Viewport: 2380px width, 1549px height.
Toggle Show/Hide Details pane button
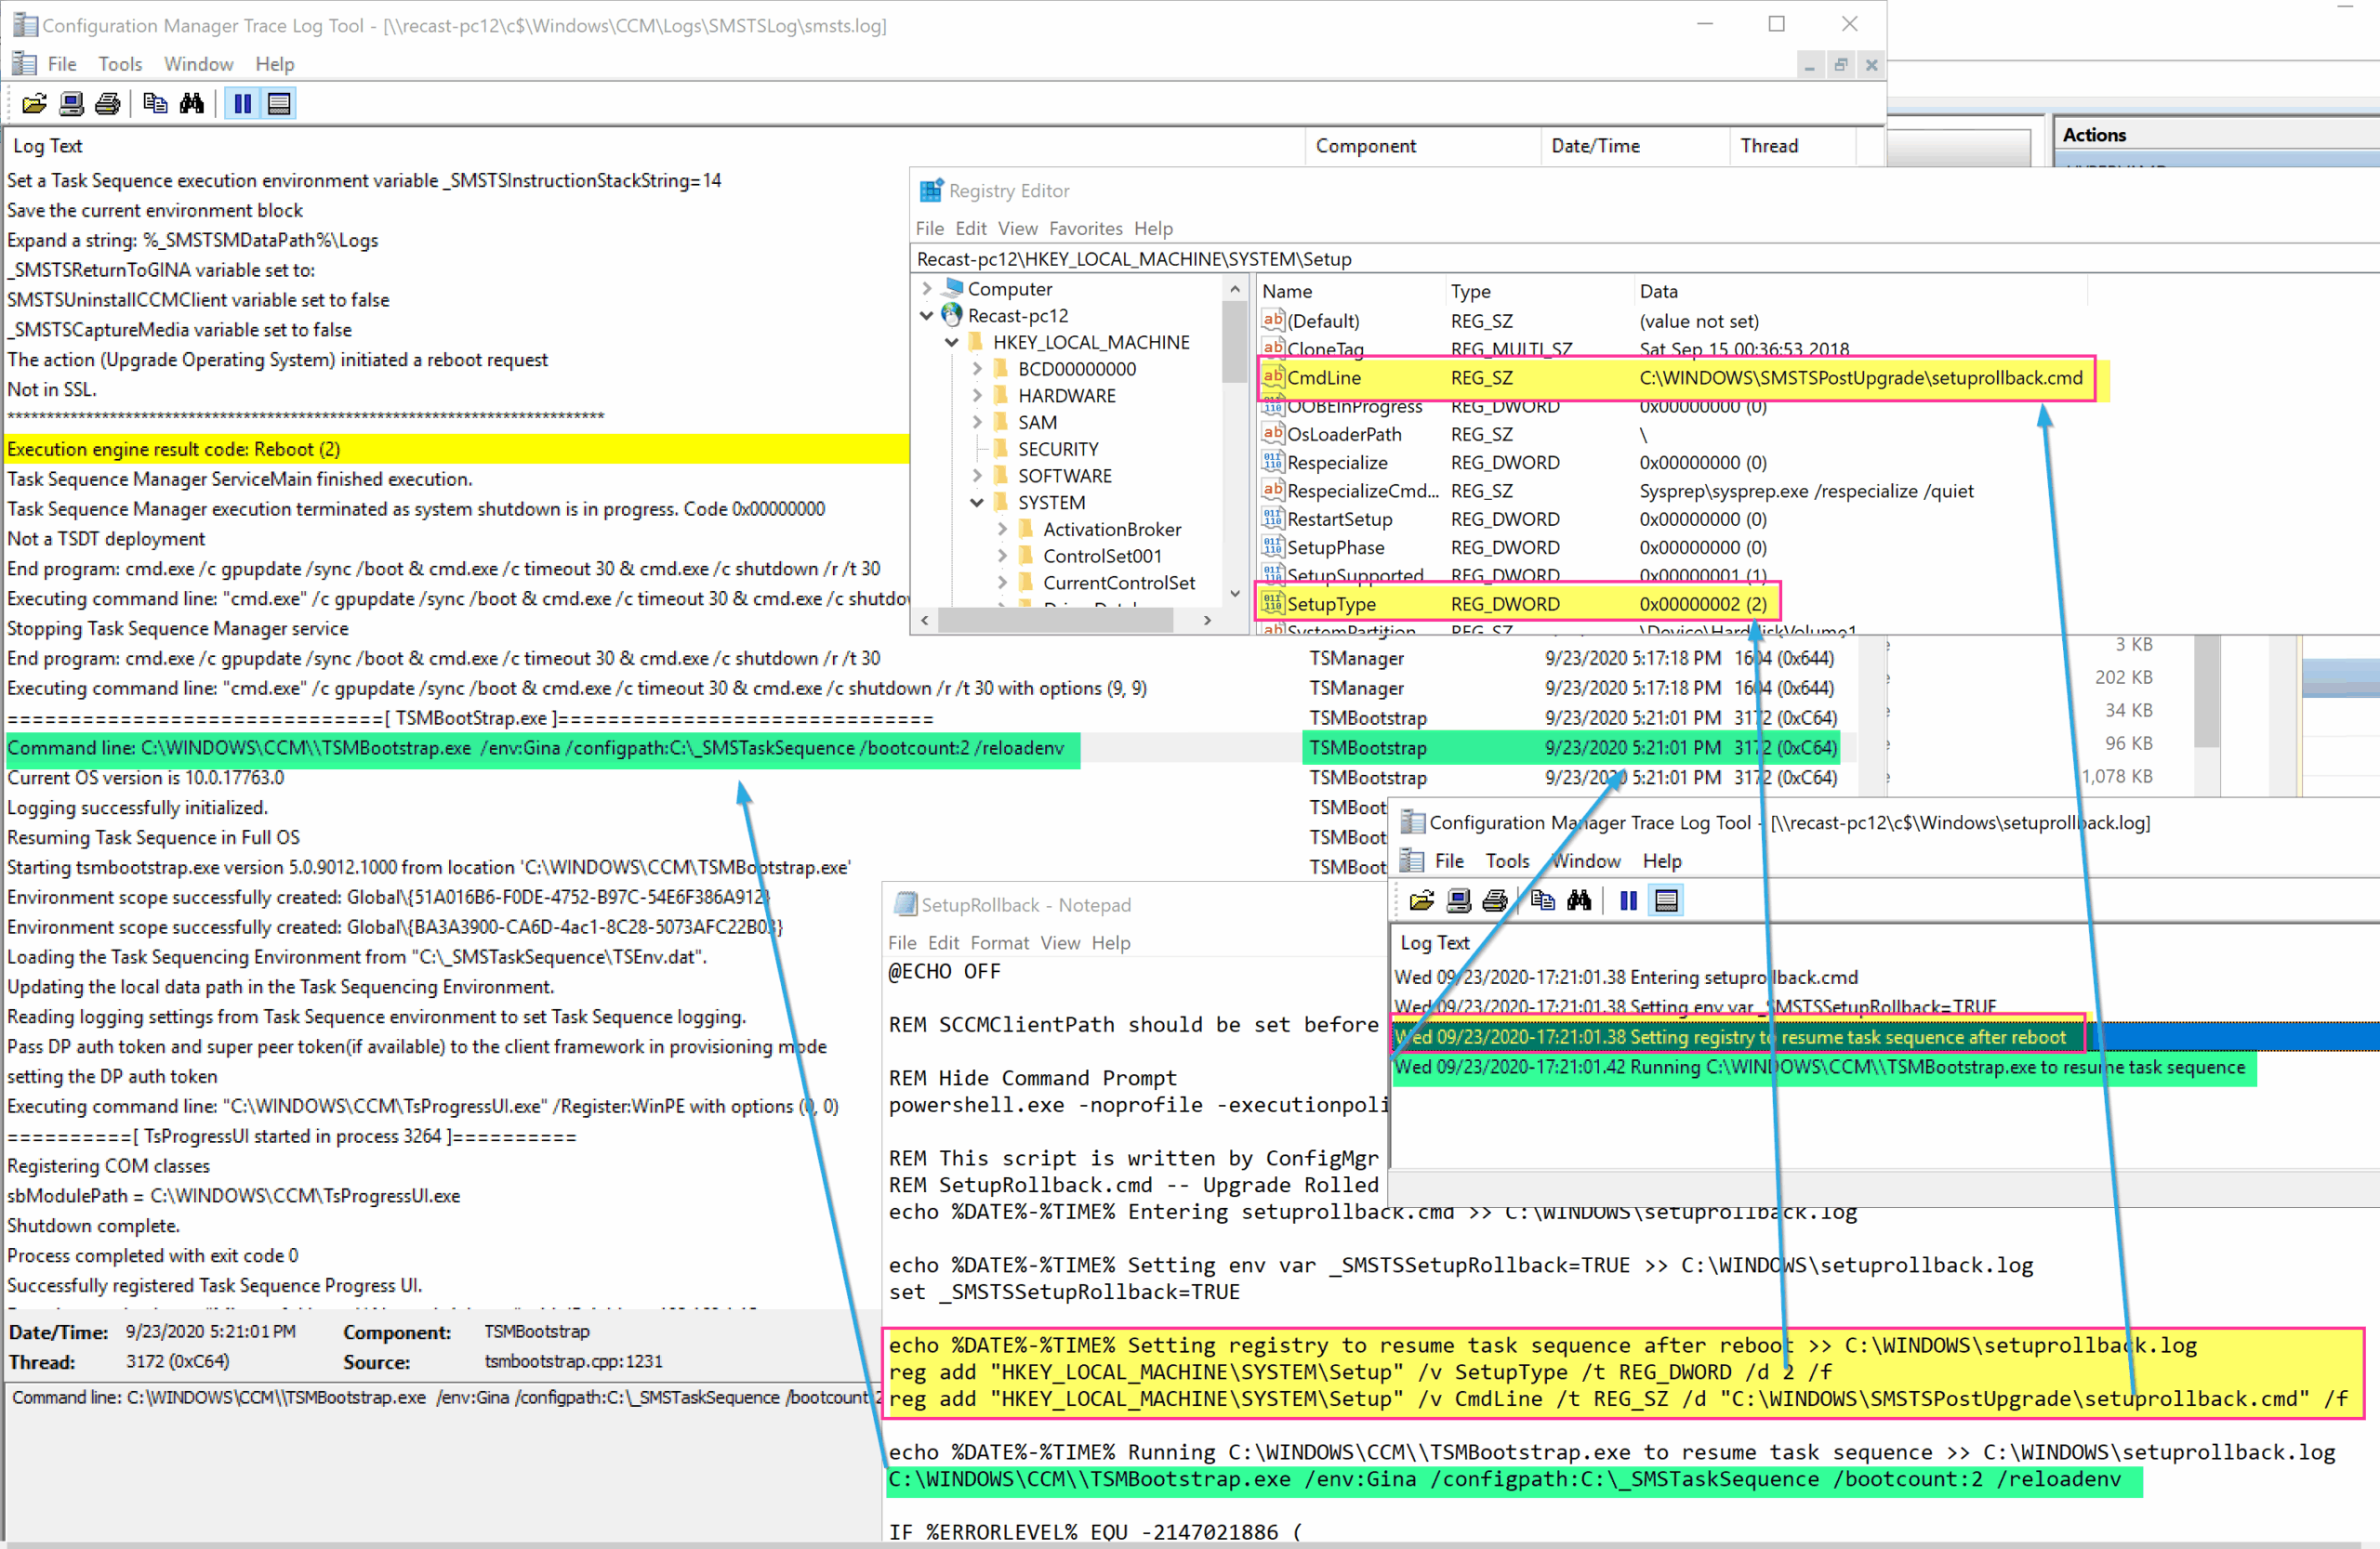280,103
